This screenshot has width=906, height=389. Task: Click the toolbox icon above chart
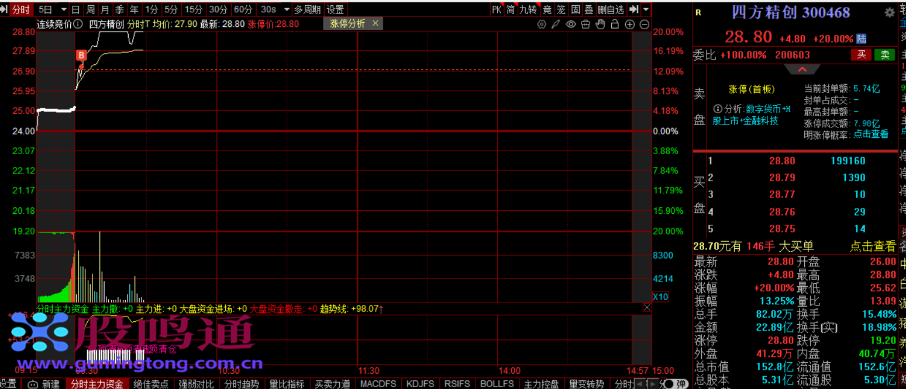tap(585, 24)
